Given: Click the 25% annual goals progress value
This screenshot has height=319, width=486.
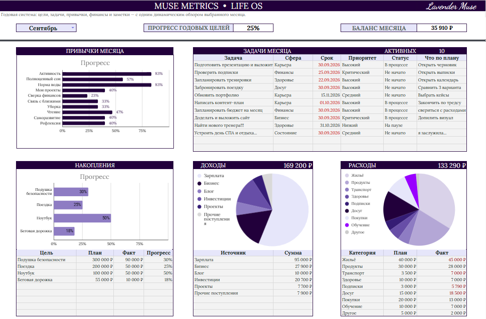Looking at the screenshot, I should tap(253, 28).
